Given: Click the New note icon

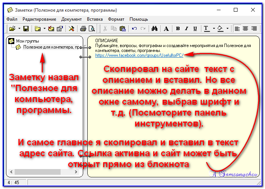Looking at the screenshot, I should (38, 29).
